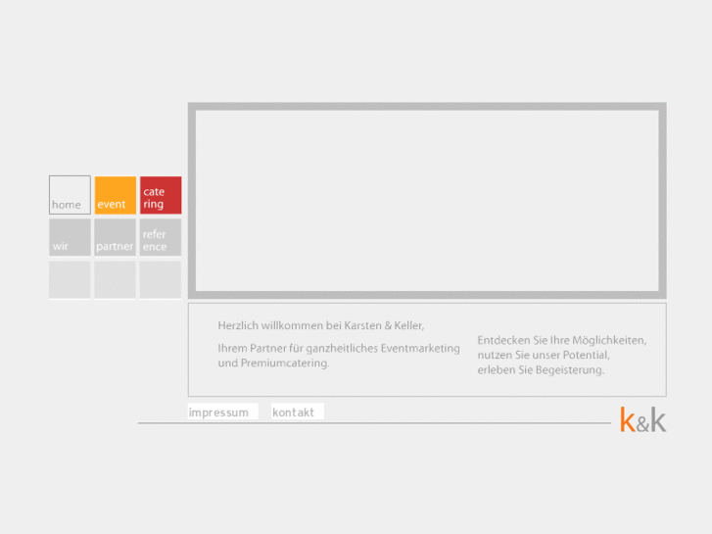
Task: Click text 'nutzen Sie unser Potential,'
Action: coord(544,355)
